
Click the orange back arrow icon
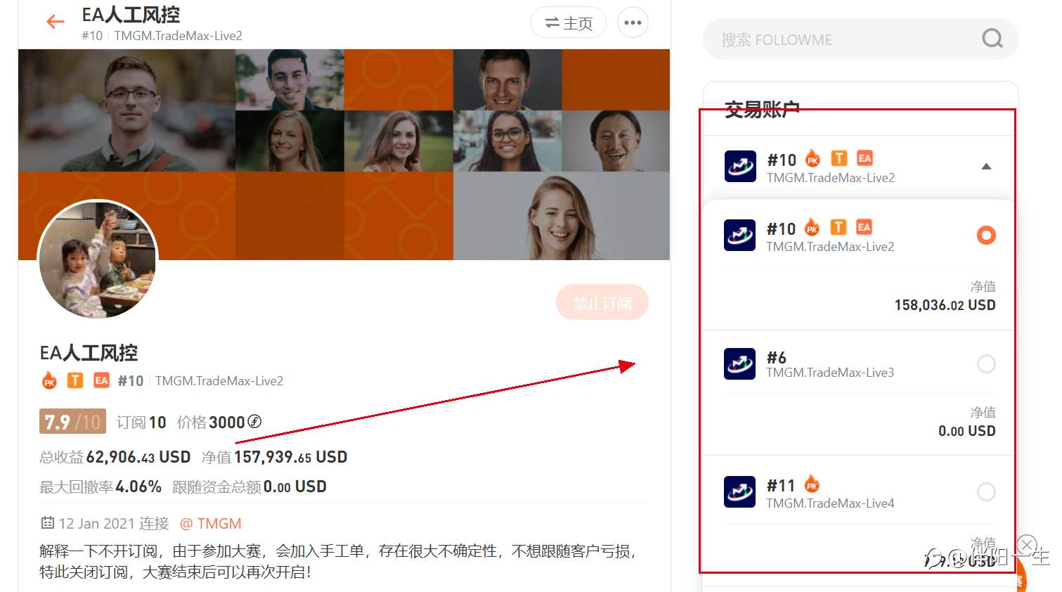pos(55,22)
